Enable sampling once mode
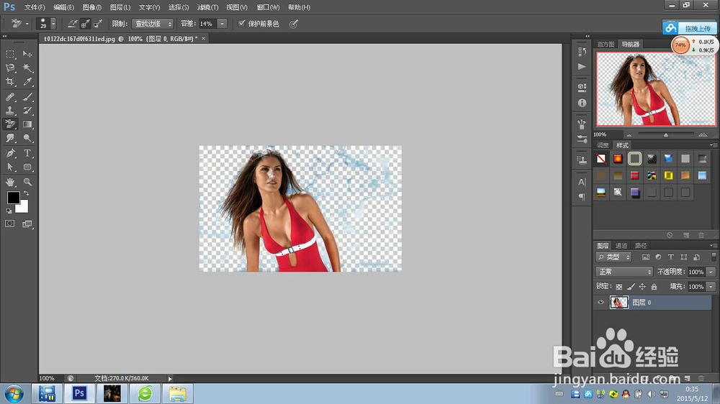 tap(85, 24)
